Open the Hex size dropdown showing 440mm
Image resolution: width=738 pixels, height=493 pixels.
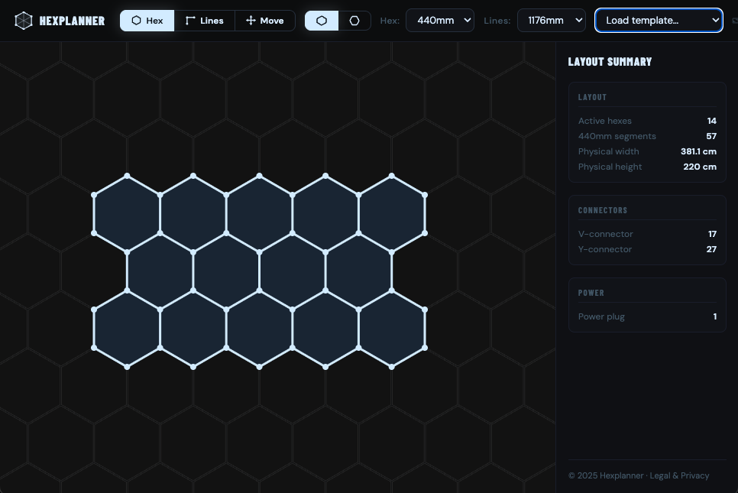[440, 20]
